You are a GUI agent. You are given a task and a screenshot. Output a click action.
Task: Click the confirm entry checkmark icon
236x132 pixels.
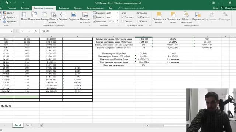point(29,31)
